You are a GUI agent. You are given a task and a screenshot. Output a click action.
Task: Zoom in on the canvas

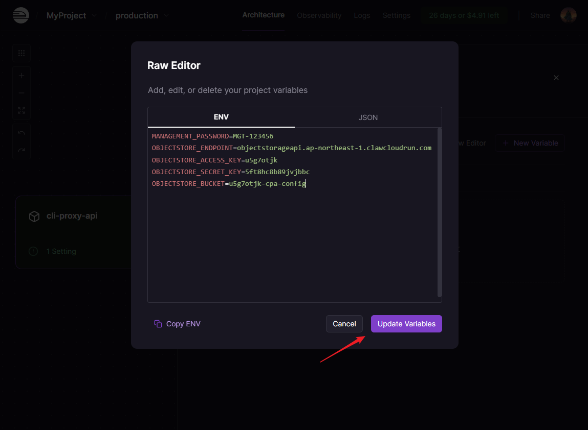[x=21, y=76]
